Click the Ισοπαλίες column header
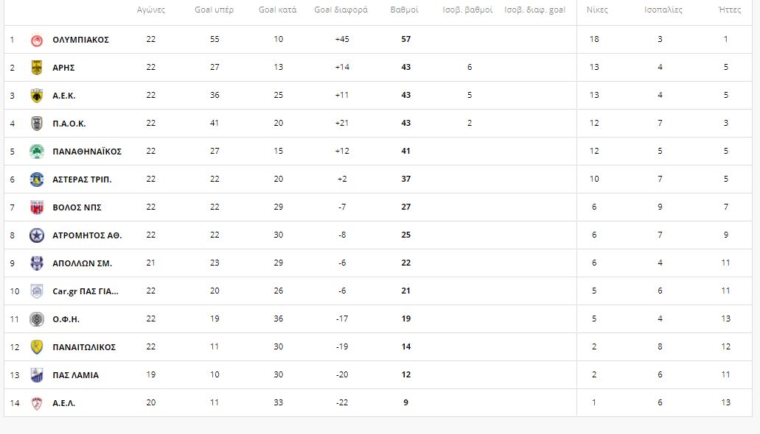 click(x=663, y=10)
